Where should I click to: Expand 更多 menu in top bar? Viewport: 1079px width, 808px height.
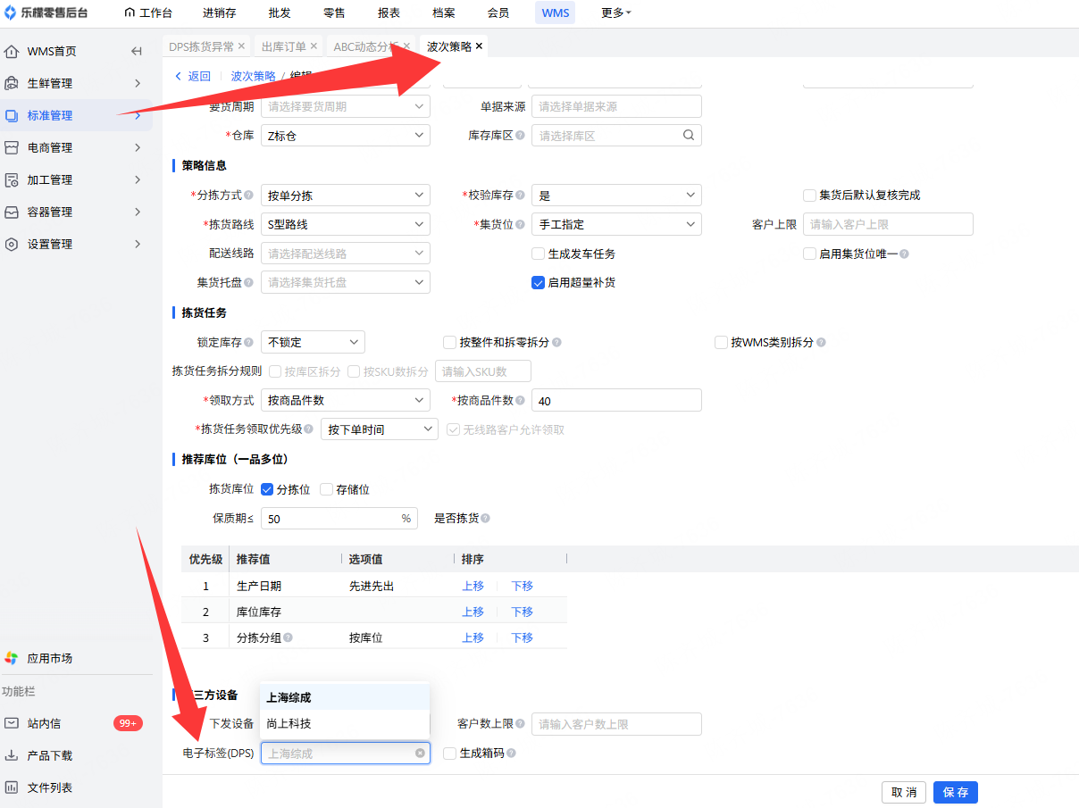point(615,12)
